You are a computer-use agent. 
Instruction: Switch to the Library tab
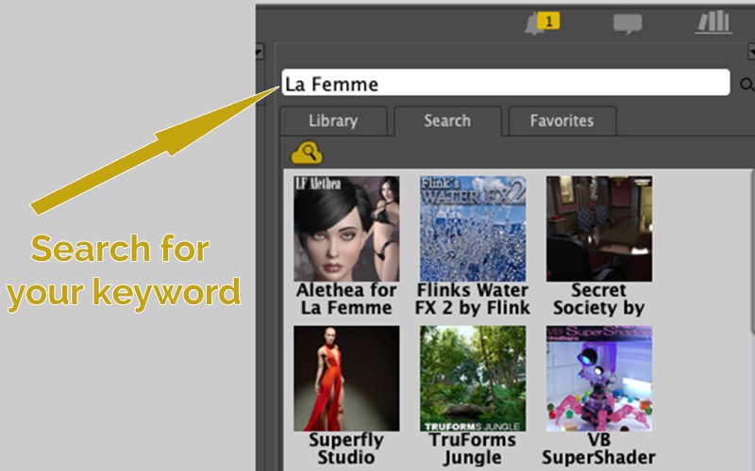pos(333,121)
